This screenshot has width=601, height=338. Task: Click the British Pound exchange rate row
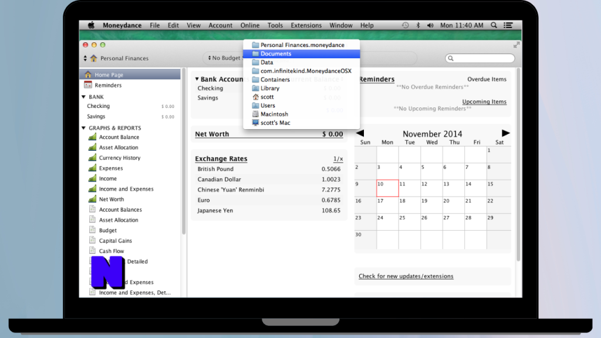(x=269, y=168)
